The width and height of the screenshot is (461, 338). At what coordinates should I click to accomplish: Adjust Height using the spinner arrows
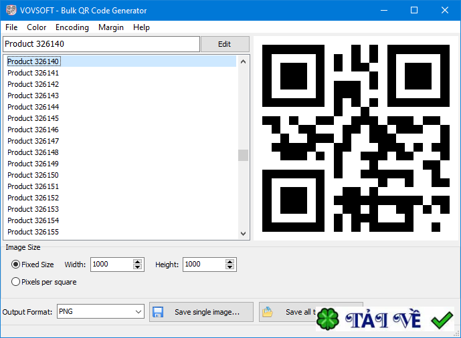(230, 265)
